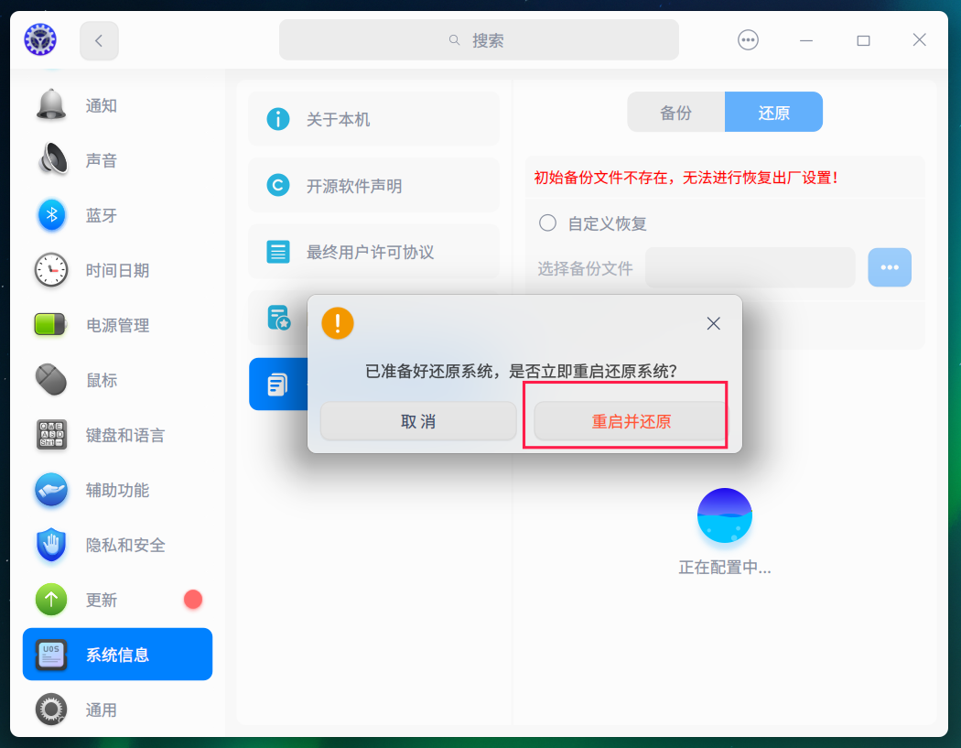
Task: Click the blue browse button with three dots
Action: (890, 267)
